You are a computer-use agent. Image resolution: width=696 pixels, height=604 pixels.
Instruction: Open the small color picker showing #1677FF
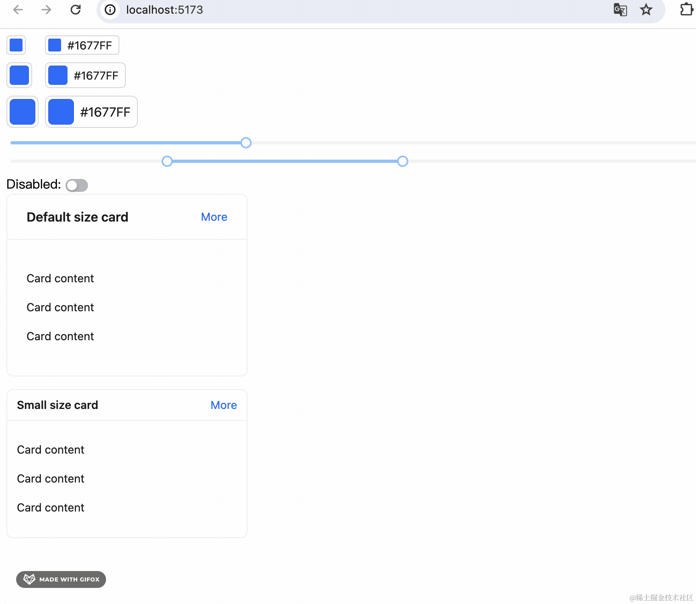(x=82, y=45)
